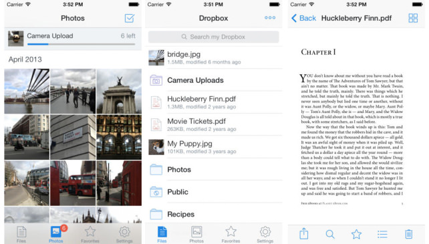Click the Movie Tickets.pdf file icon
429x244 pixels.
coord(156,125)
